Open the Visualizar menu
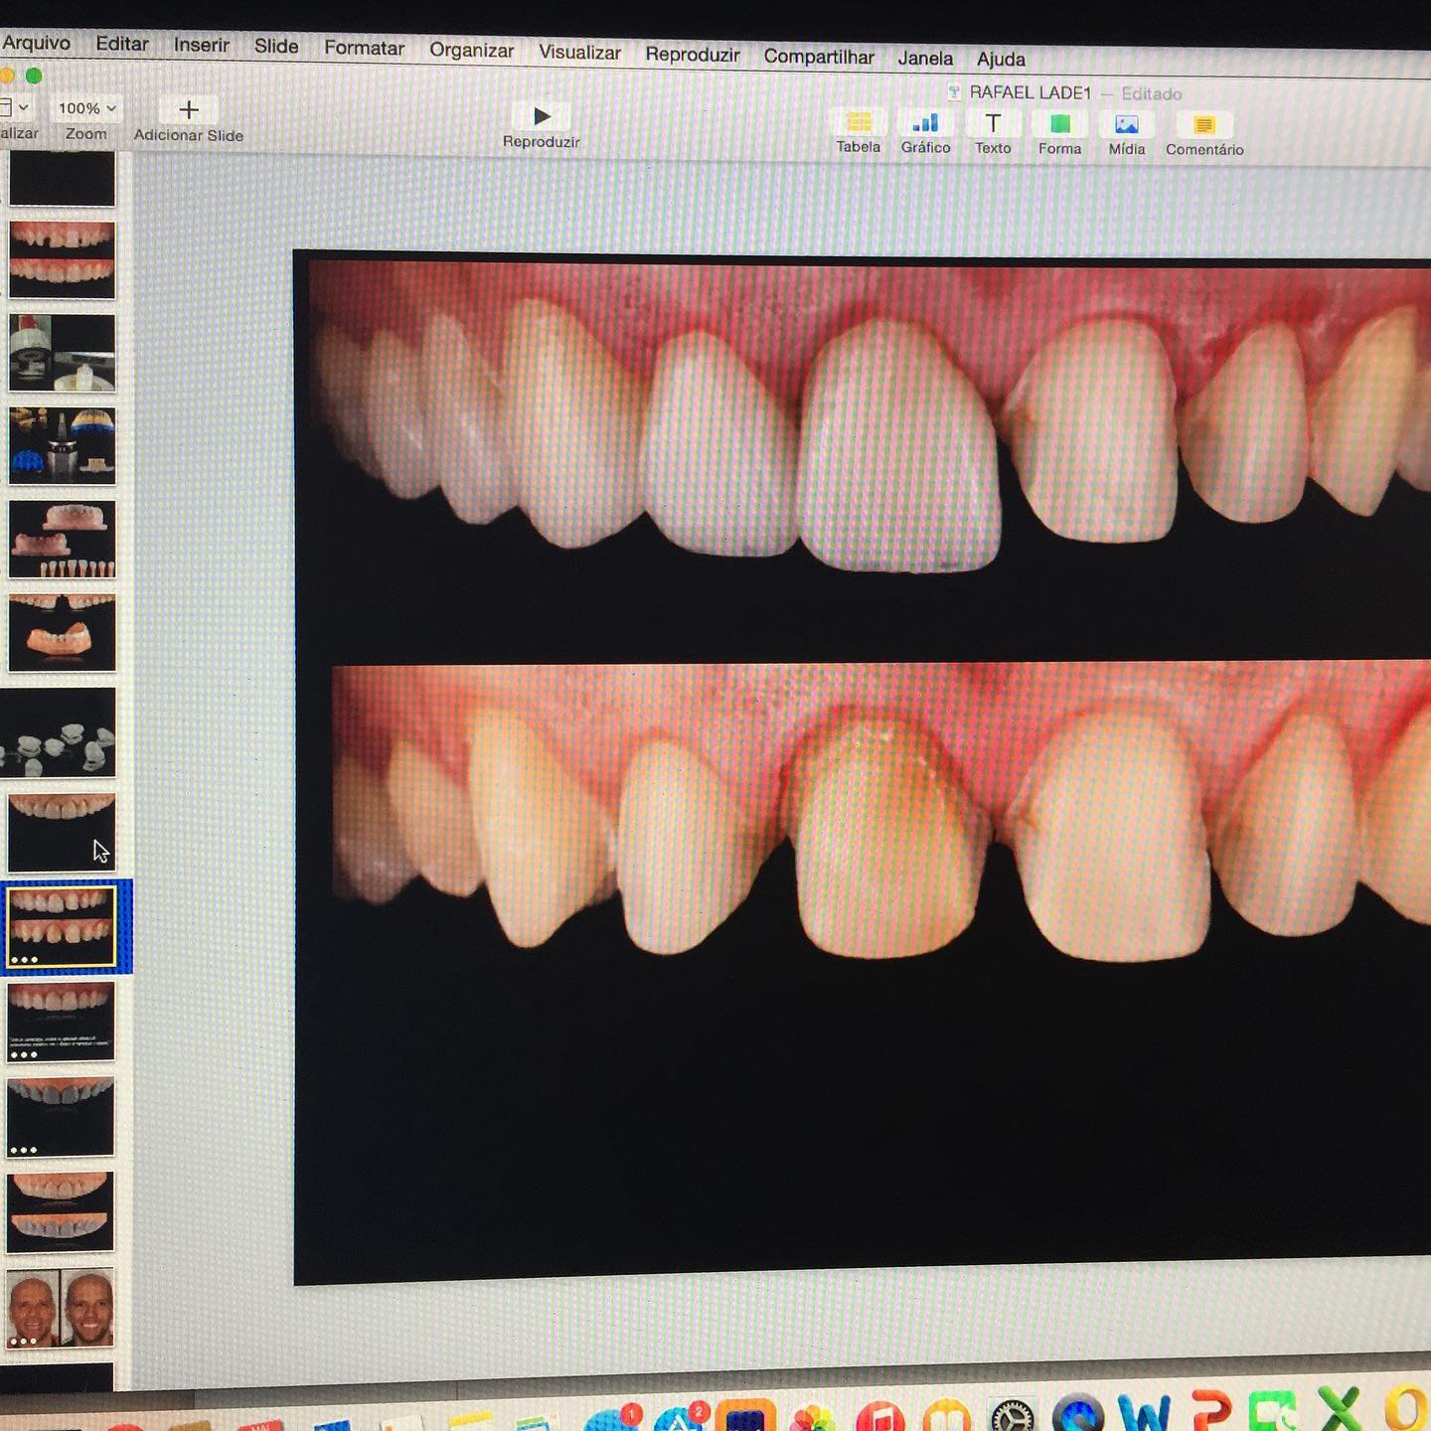1431x1431 pixels. tap(579, 52)
